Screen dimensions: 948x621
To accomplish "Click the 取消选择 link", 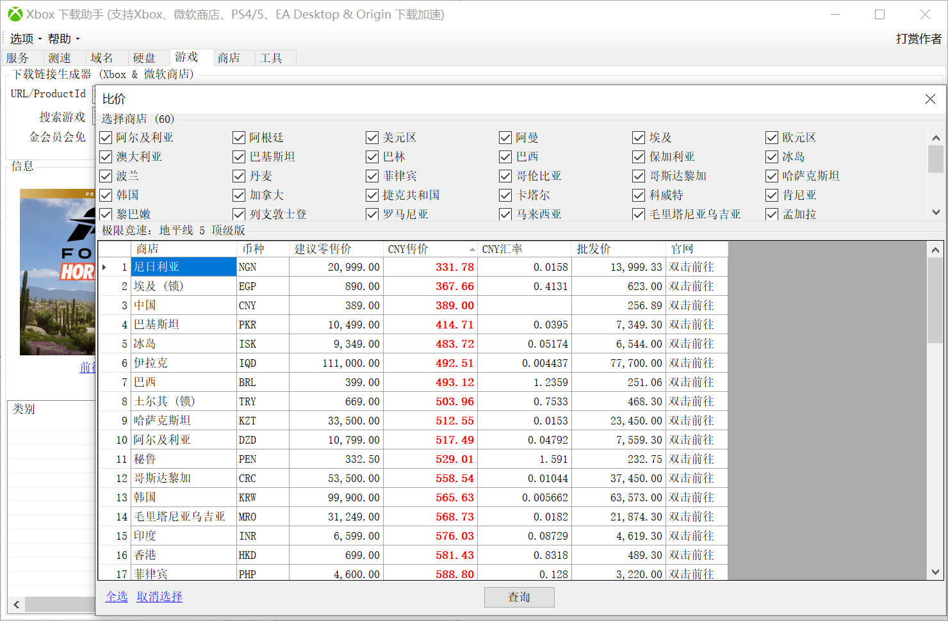I will tap(159, 597).
